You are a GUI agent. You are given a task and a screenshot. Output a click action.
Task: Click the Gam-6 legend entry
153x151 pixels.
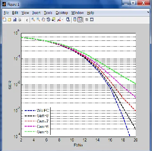37,127
